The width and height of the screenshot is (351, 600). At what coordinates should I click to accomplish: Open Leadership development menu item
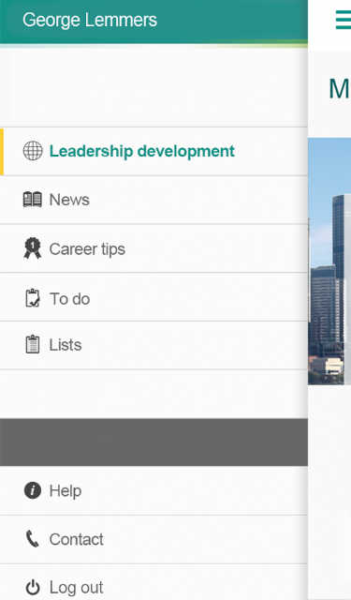tap(154, 151)
